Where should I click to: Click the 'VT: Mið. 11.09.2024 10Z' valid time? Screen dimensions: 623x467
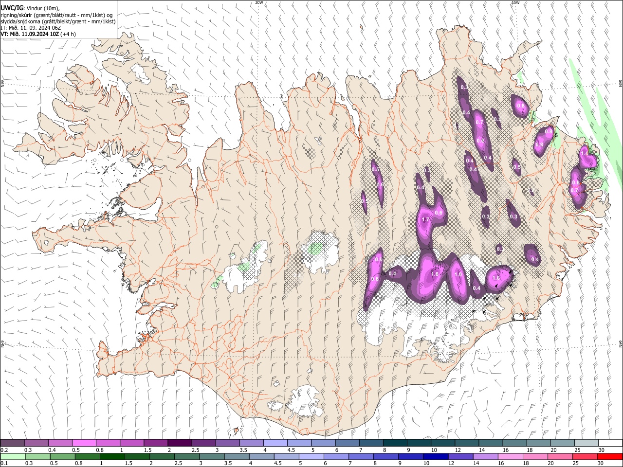pos(30,34)
